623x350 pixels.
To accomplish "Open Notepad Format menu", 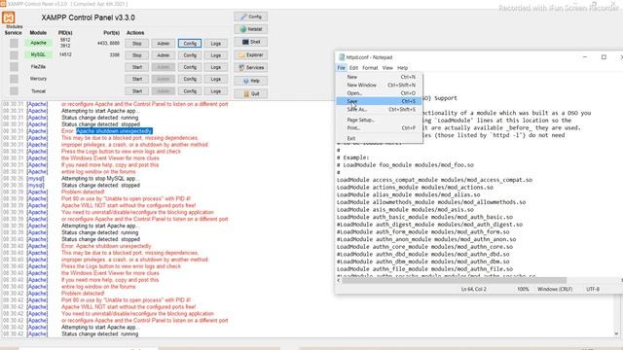I will pyautogui.click(x=370, y=68).
